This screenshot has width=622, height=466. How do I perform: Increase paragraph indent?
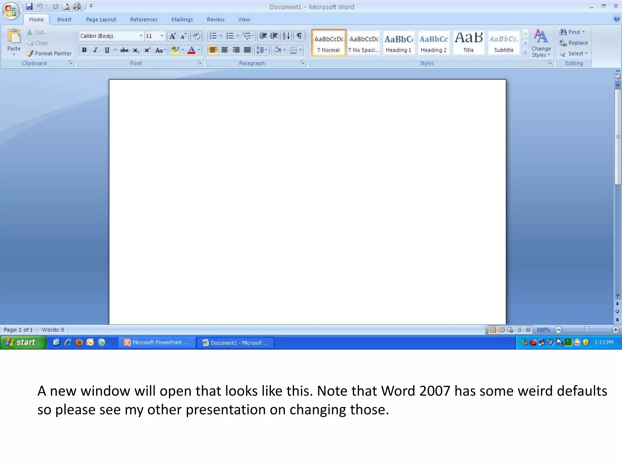(274, 36)
